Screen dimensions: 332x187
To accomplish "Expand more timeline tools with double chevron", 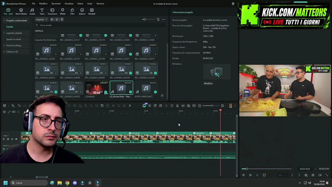I will [x=130, y=106].
